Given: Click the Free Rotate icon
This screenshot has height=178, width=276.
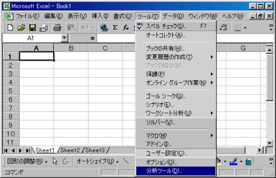Looking at the screenshot, I should click(66, 162).
